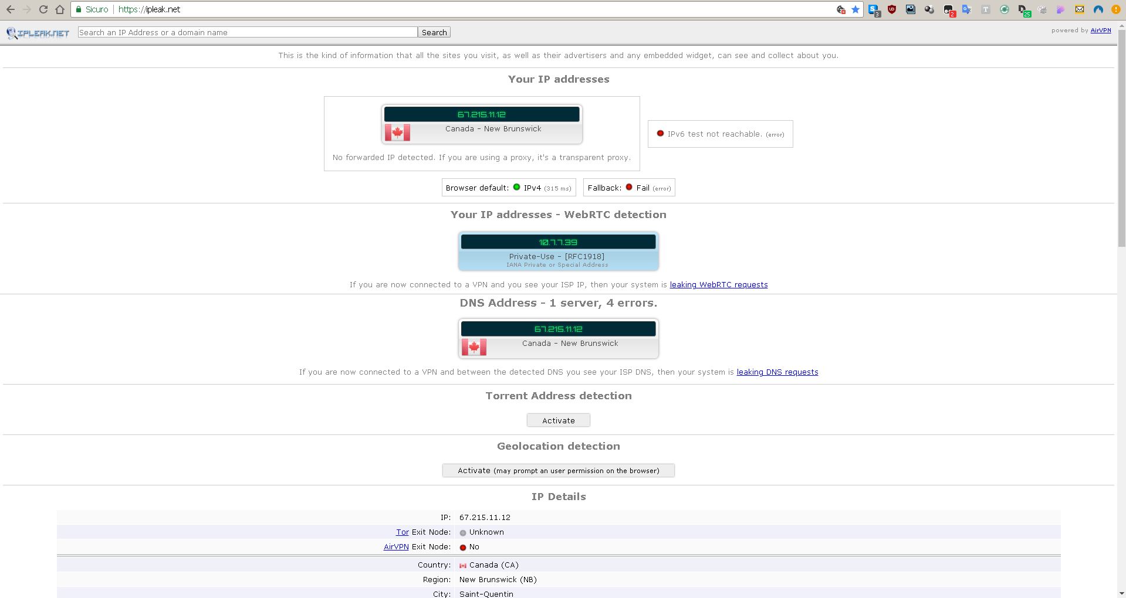Open the image viewer extension icon
The width and height of the screenshot is (1126, 598).
(911, 9)
